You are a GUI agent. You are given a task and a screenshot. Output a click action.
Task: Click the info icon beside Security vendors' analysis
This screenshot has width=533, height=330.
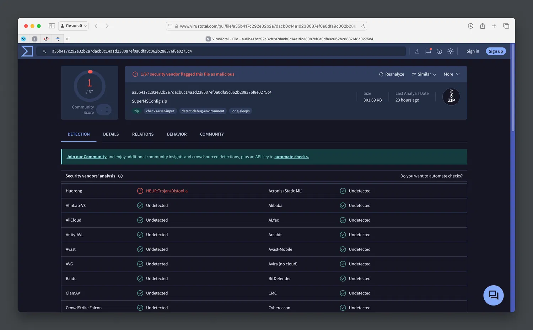click(x=120, y=176)
